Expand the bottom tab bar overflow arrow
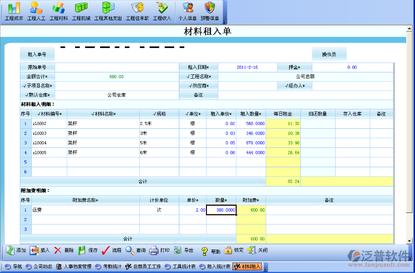Screen dimensions: 415x273 pyautogui.click(x=266, y=269)
